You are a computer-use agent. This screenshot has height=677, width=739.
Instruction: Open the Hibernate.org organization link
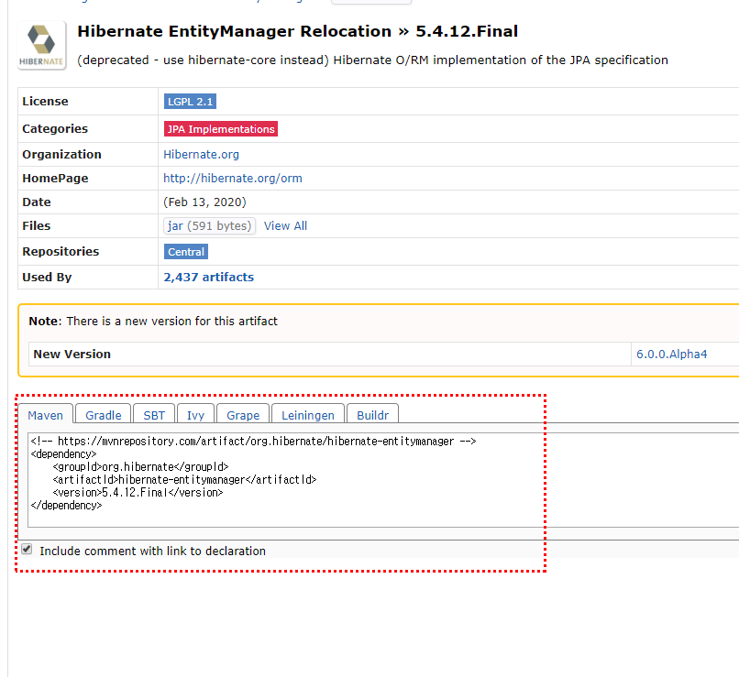pyautogui.click(x=201, y=155)
